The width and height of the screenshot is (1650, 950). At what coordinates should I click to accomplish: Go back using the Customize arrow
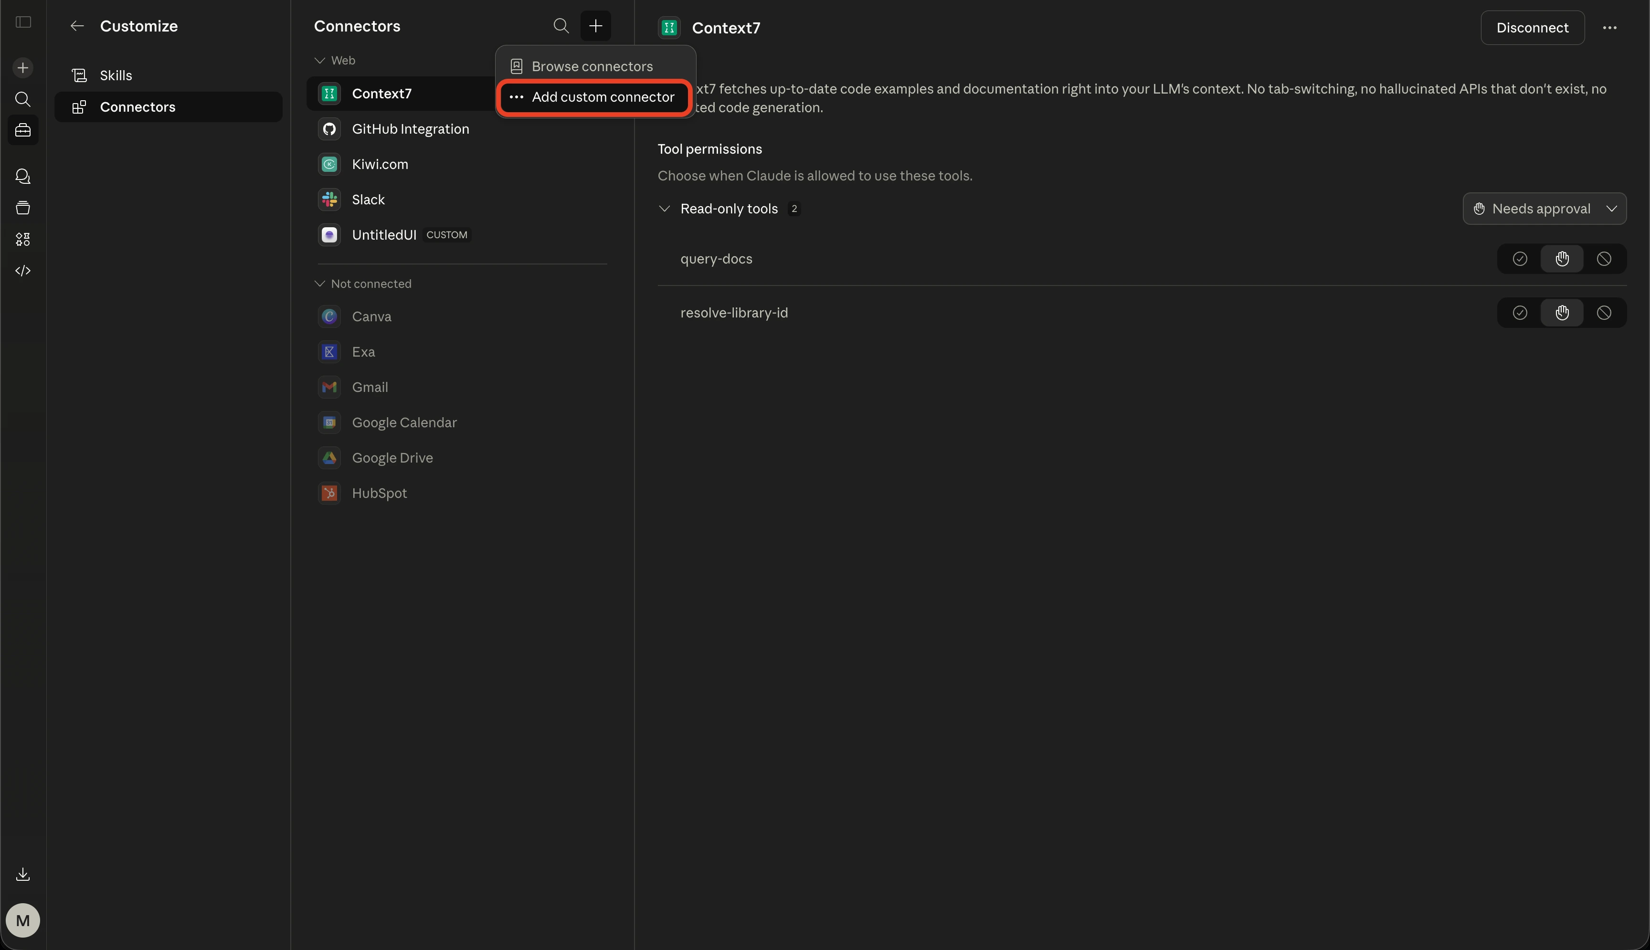tap(77, 26)
